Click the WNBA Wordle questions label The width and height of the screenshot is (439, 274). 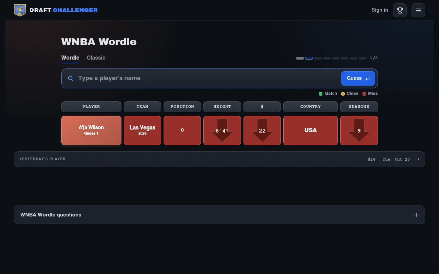coord(51,215)
